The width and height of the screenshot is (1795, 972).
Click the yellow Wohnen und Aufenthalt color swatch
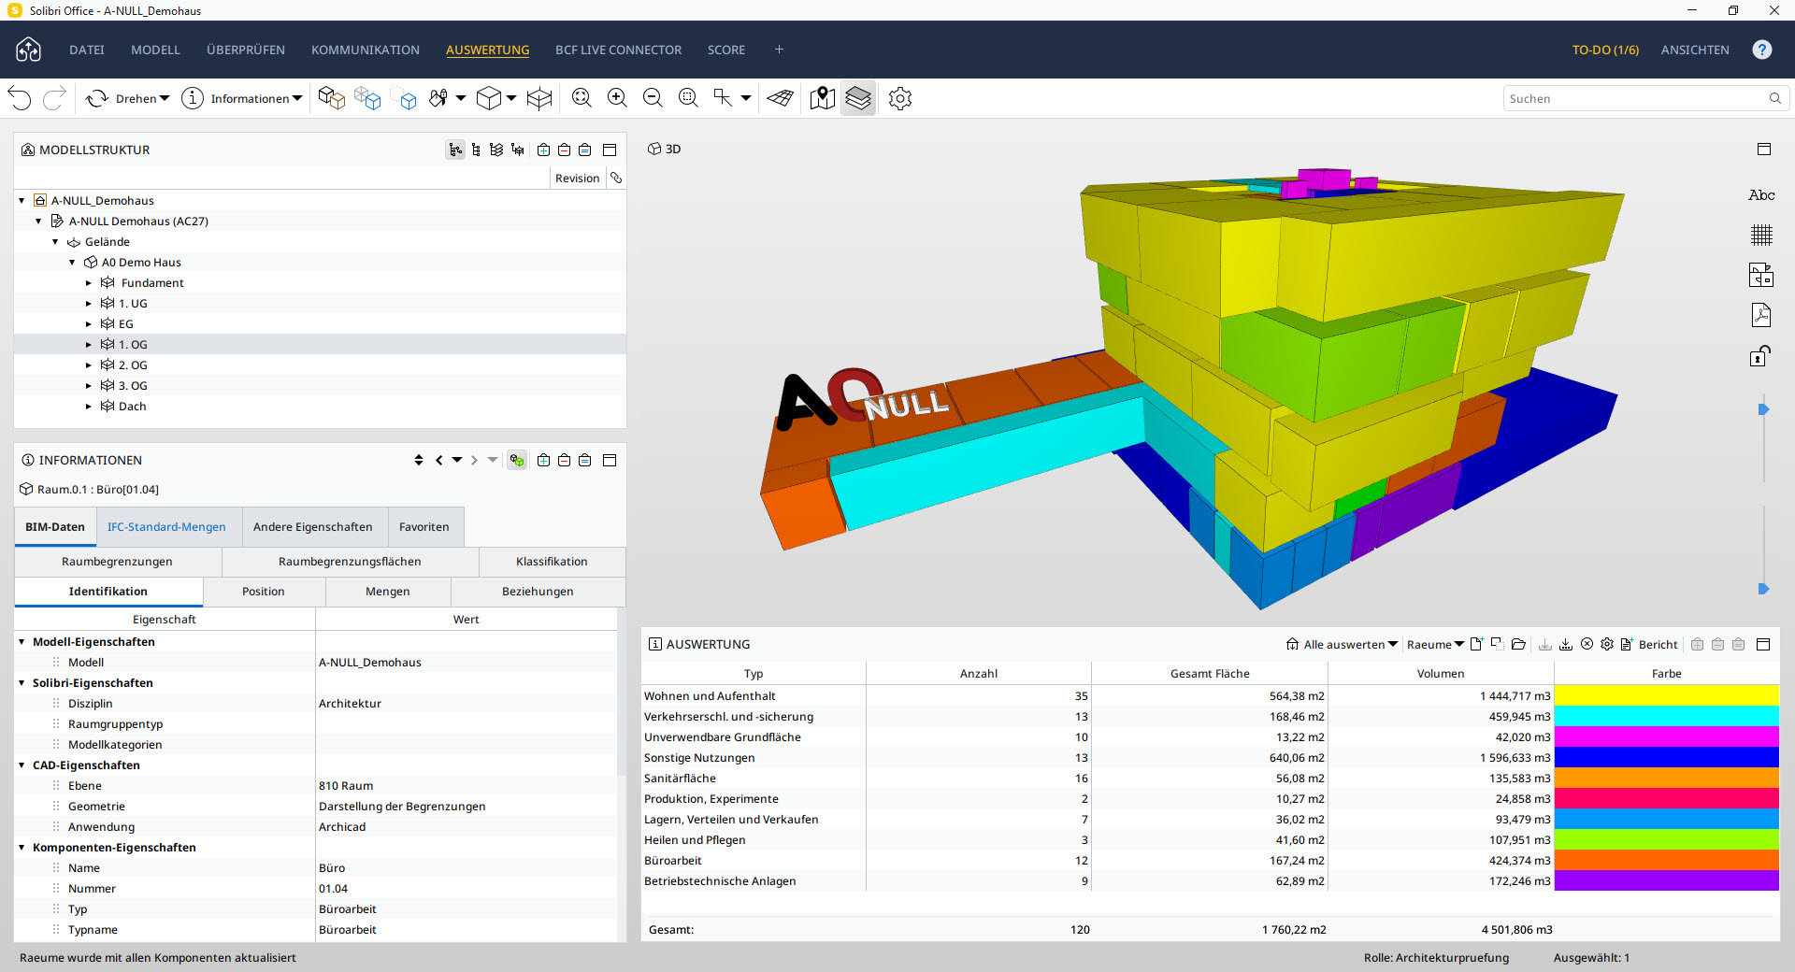click(x=1666, y=696)
